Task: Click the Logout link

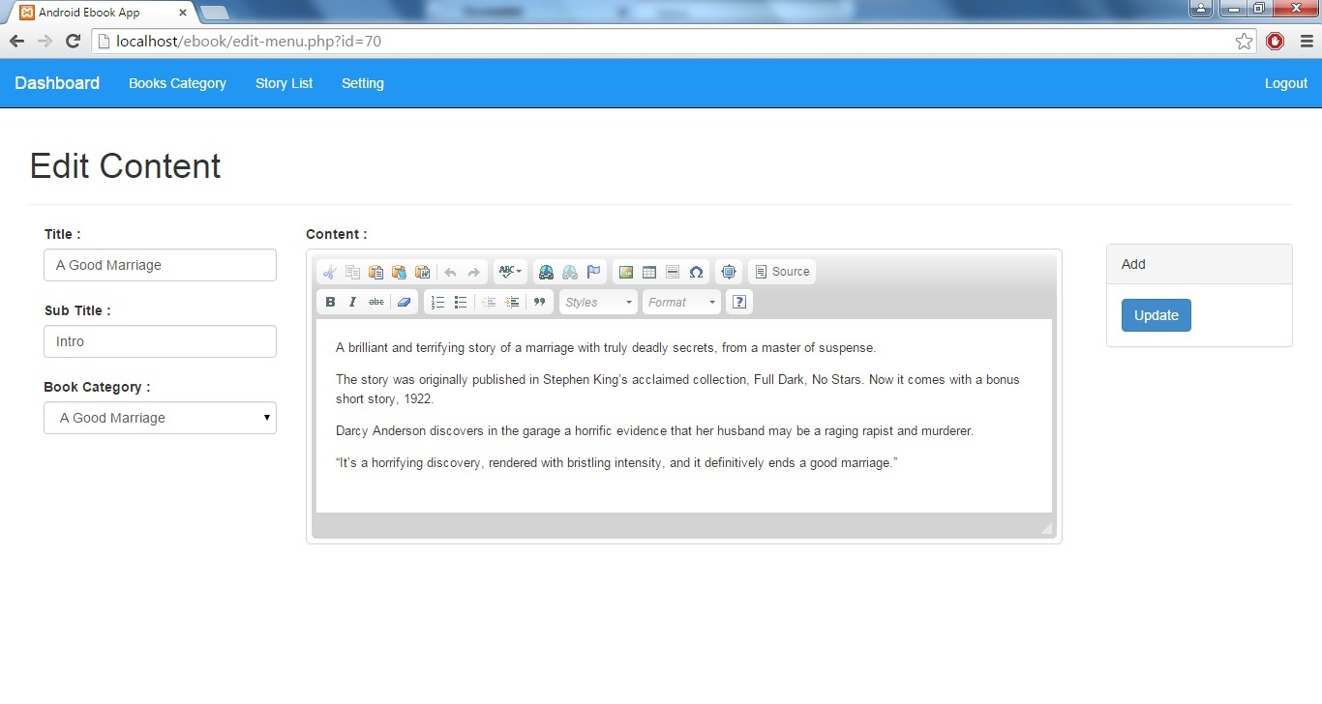Action: coord(1285,83)
